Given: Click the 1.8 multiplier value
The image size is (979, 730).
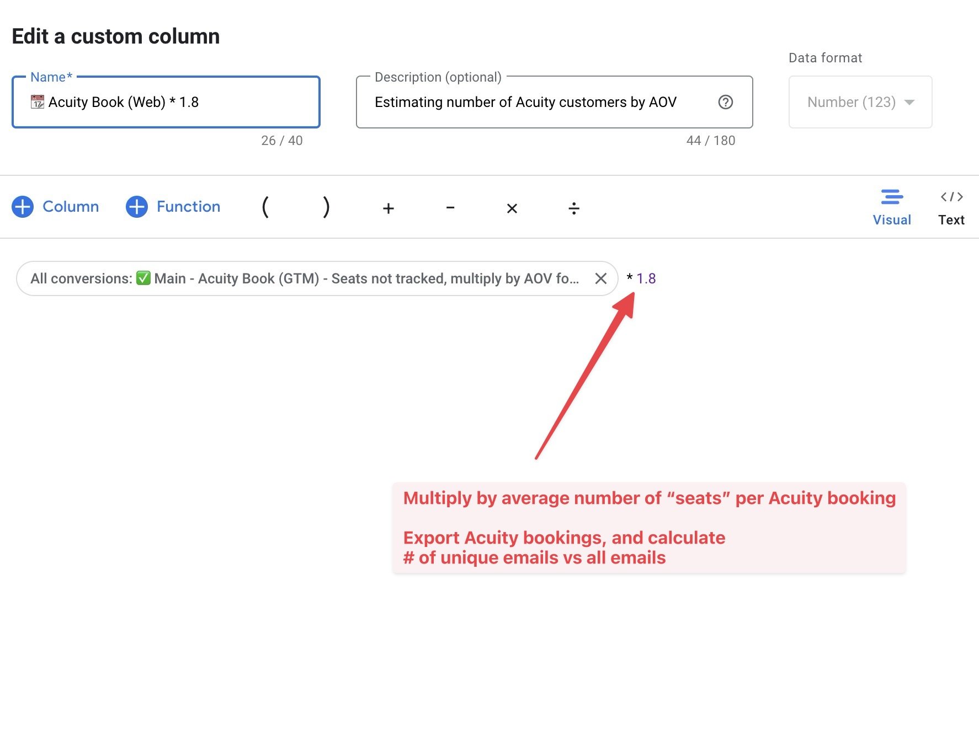Looking at the screenshot, I should (x=646, y=278).
